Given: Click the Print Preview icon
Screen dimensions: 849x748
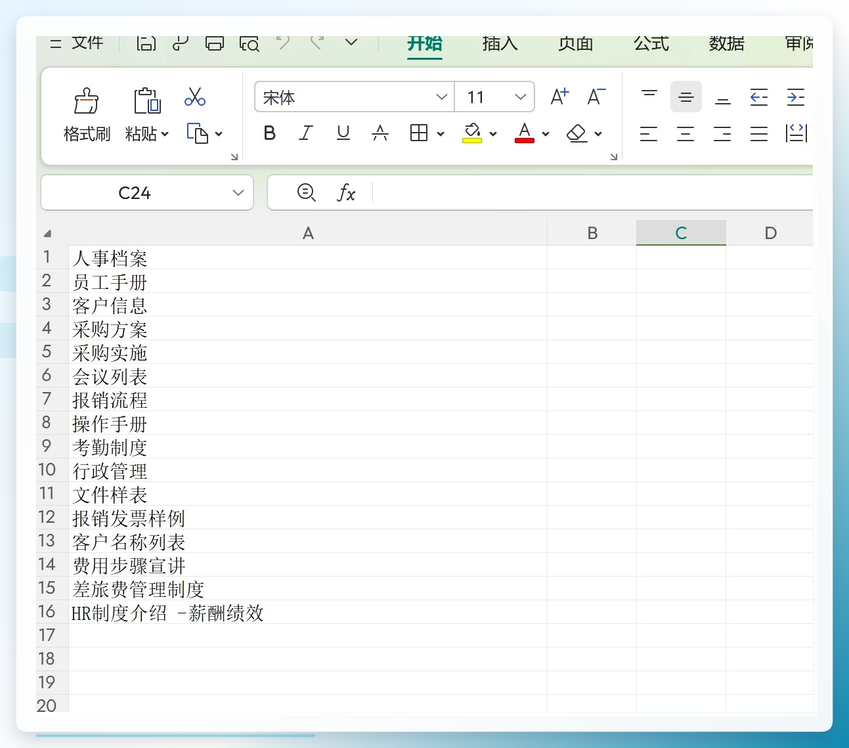Looking at the screenshot, I should point(249,43).
